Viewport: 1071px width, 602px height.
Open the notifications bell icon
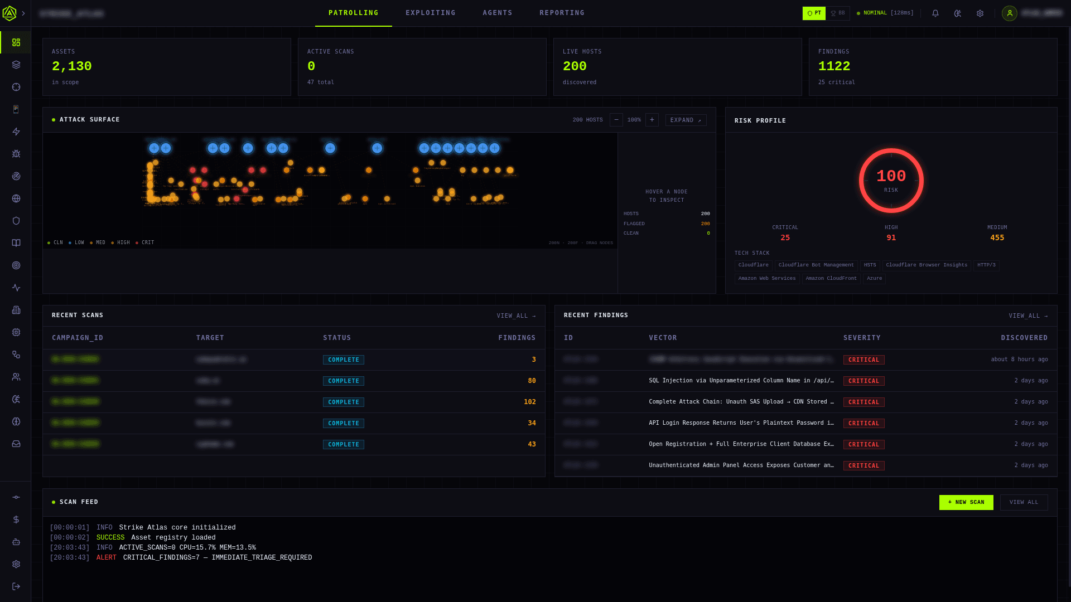click(935, 13)
